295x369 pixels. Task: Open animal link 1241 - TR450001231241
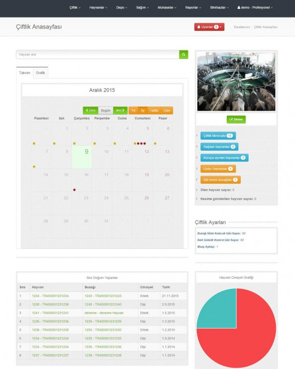point(50,313)
